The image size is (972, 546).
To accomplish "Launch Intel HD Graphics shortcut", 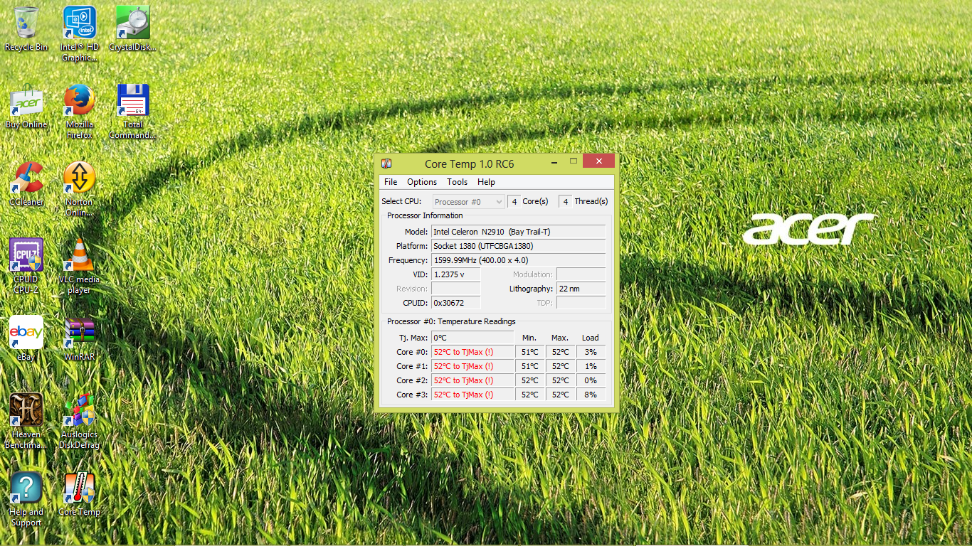I will click(79, 23).
